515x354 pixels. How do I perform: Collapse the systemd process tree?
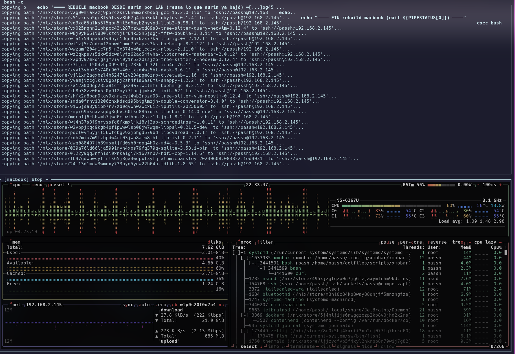(x=236, y=253)
